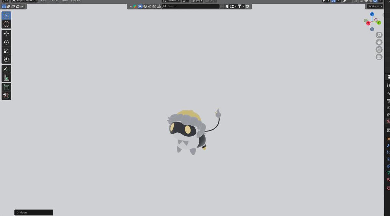Set selection mode to Subtract

13,6
